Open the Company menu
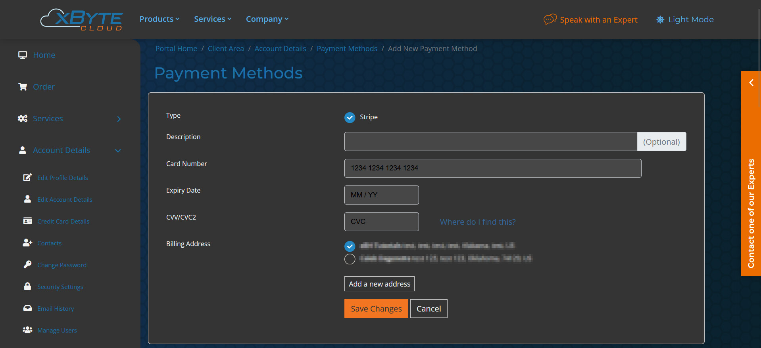Screen dimensions: 761x348 pyautogui.click(x=267, y=19)
